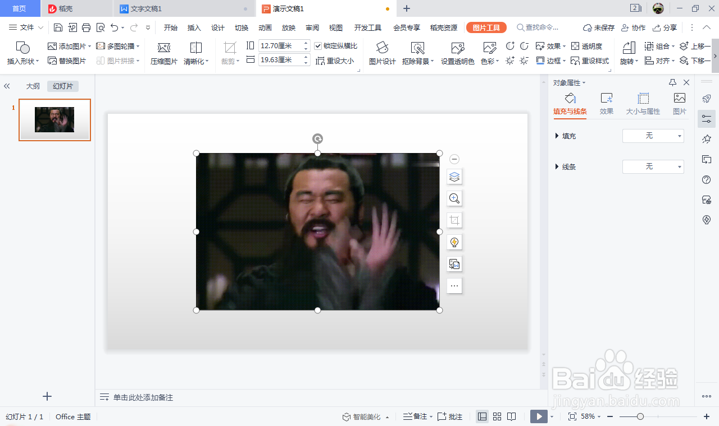Image resolution: width=719 pixels, height=426 pixels.
Task: Switch to slide sorter view
Action: pyautogui.click(x=497, y=416)
